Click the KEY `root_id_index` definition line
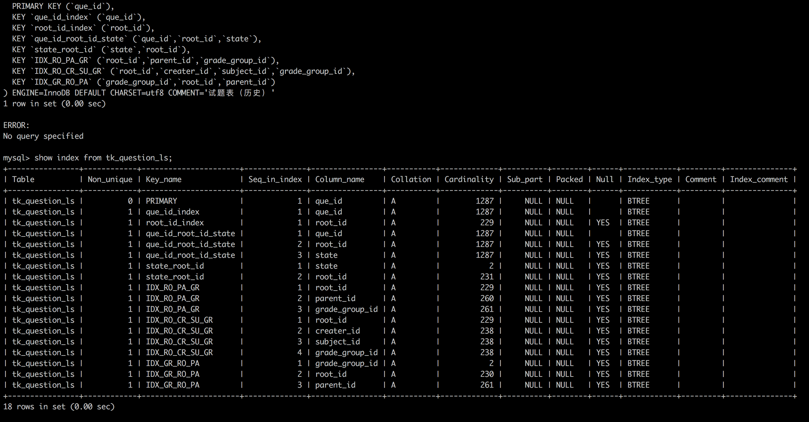Viewport: 809px width, 422px height. [83, 28]
